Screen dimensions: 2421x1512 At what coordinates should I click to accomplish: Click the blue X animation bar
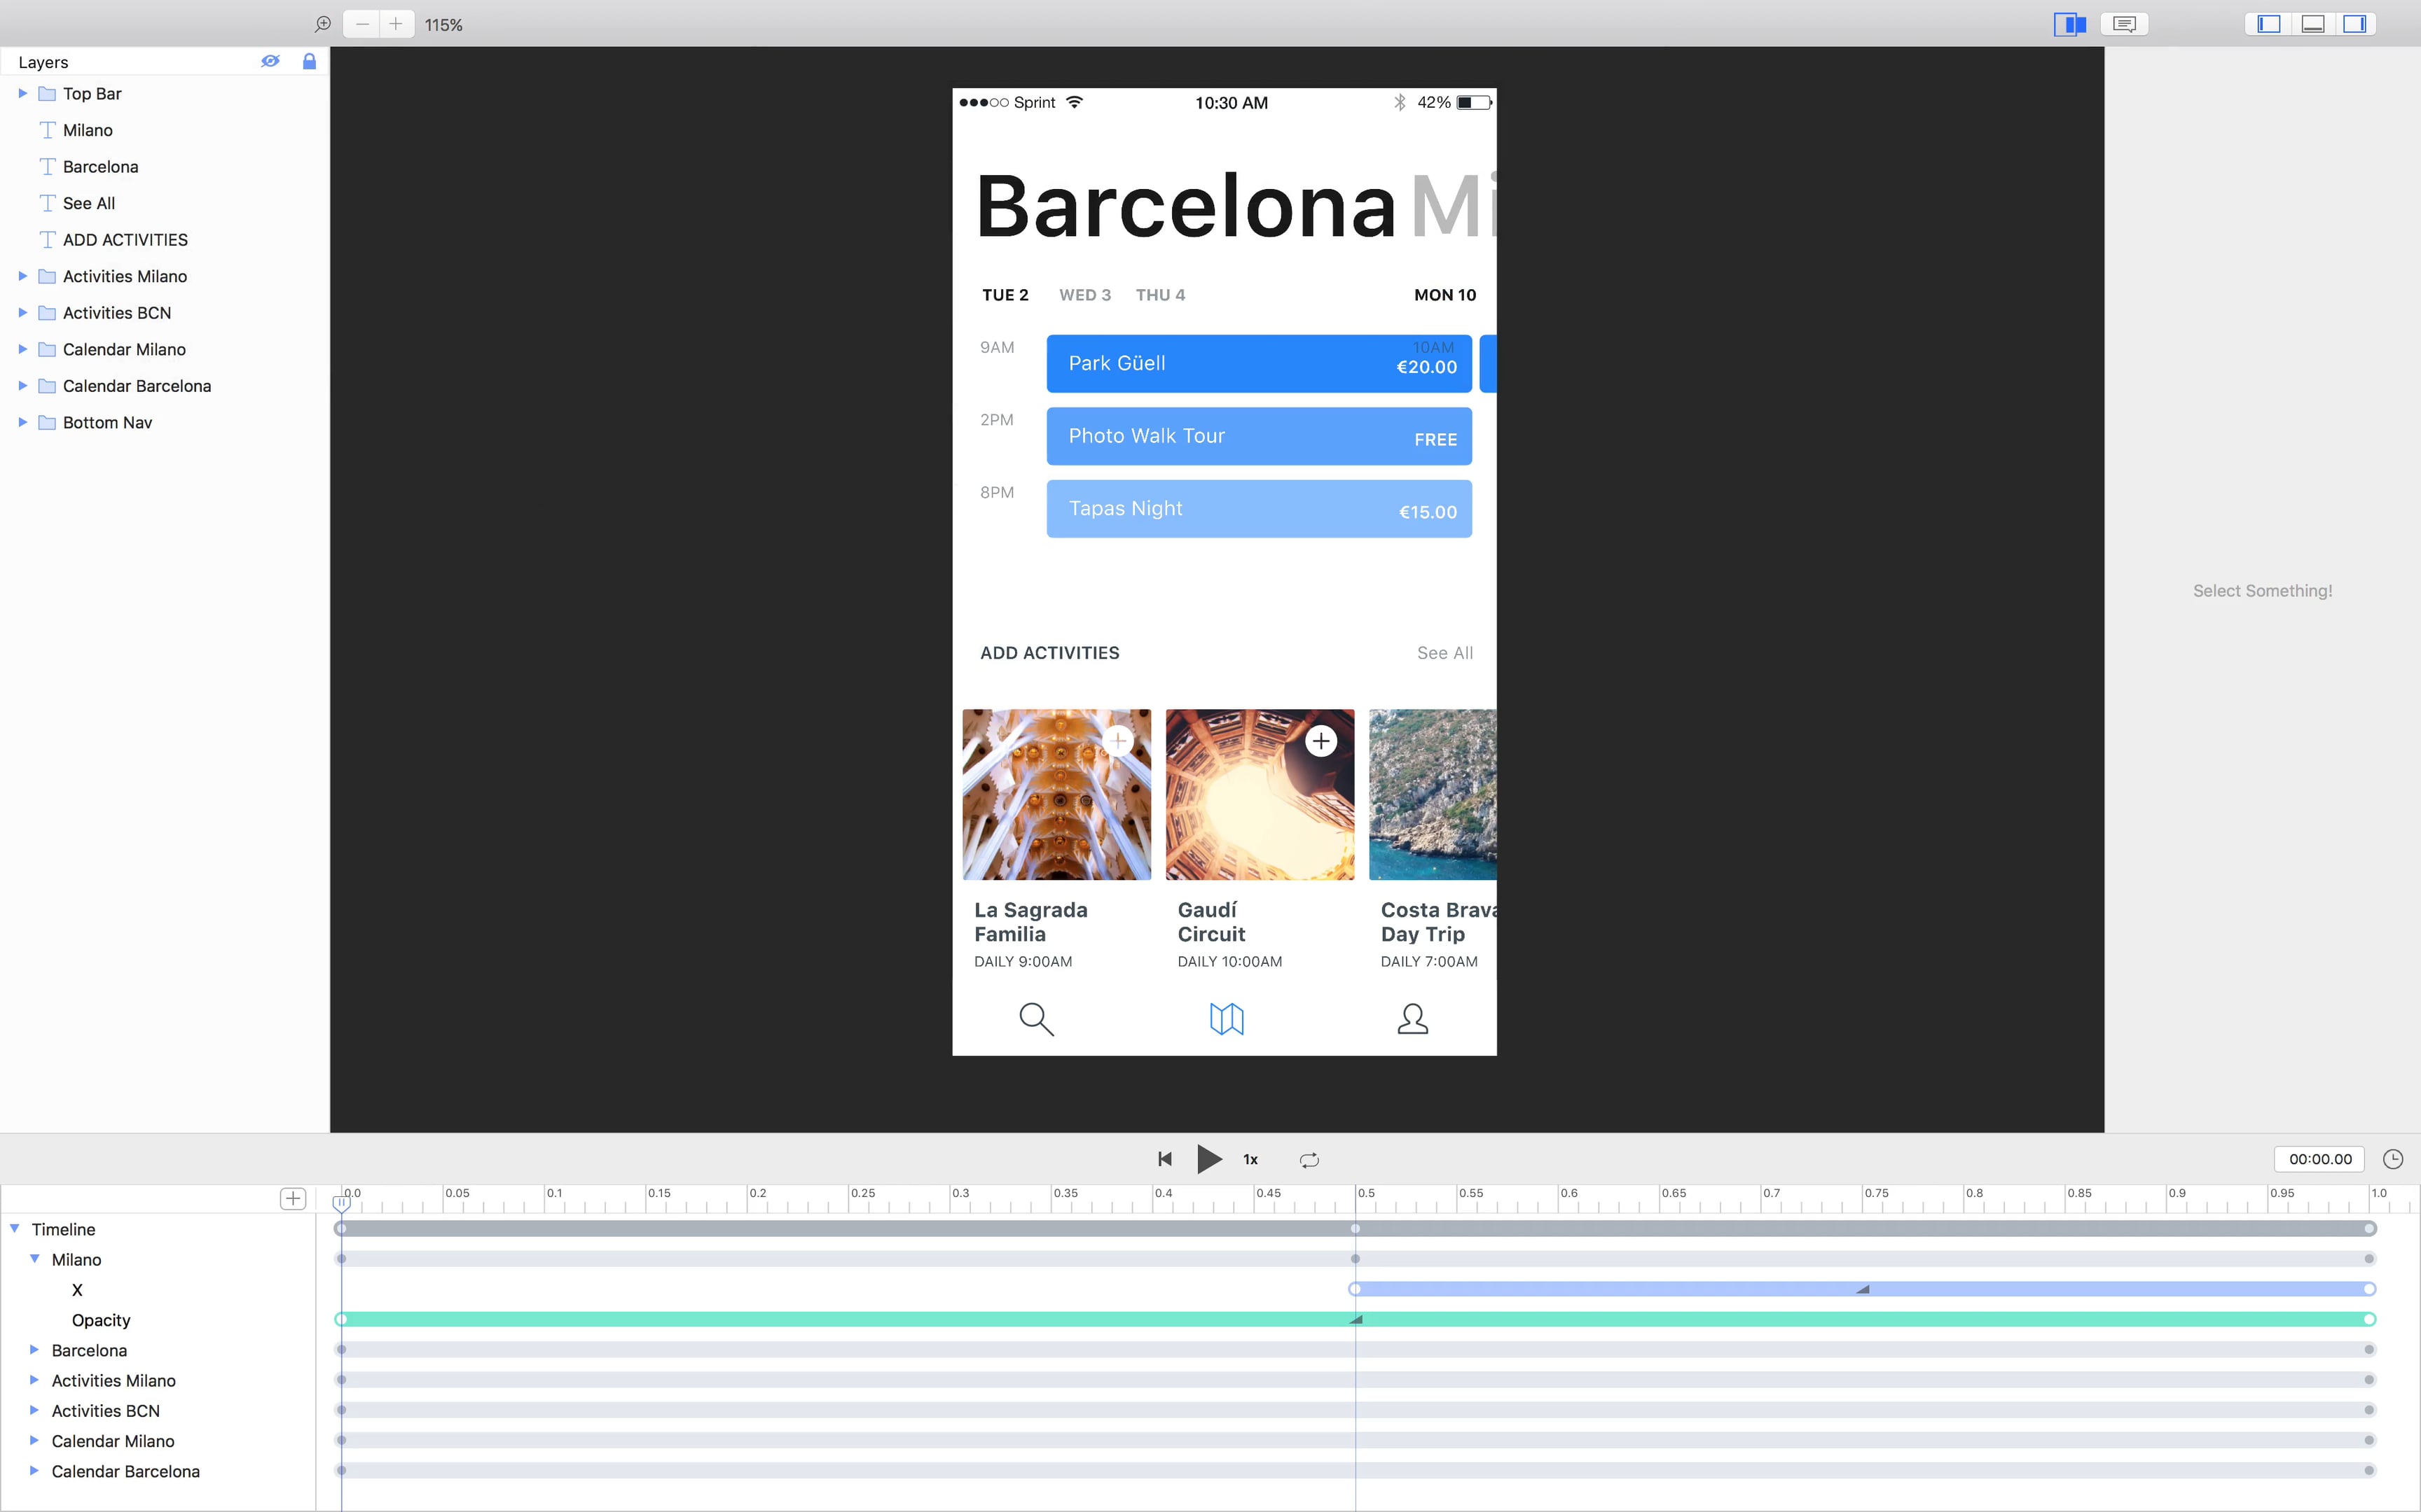click(1863, 1289)
